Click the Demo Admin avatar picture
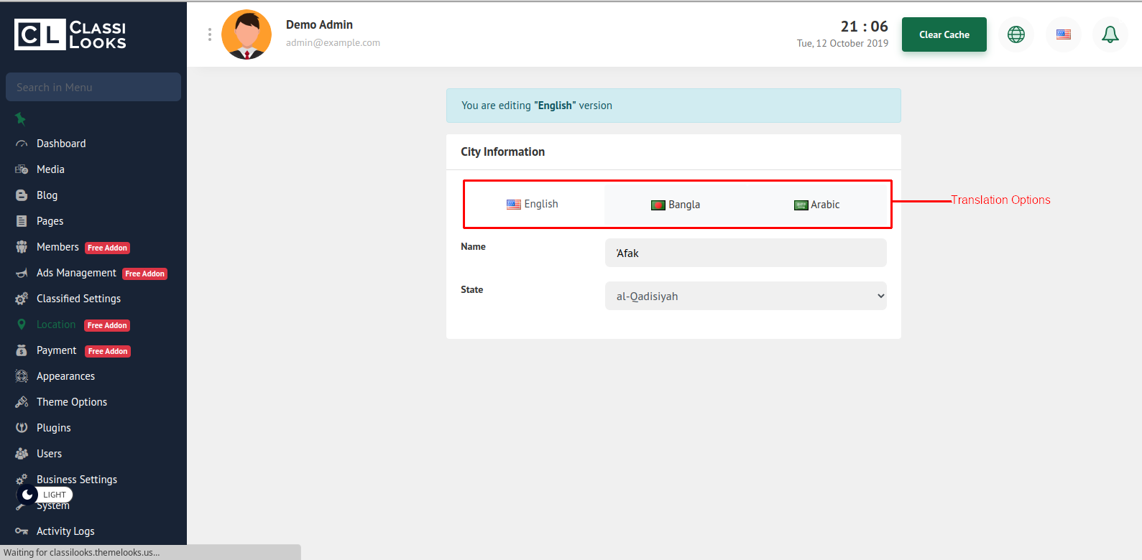The image size is (1142, 560). click(247, 34)
